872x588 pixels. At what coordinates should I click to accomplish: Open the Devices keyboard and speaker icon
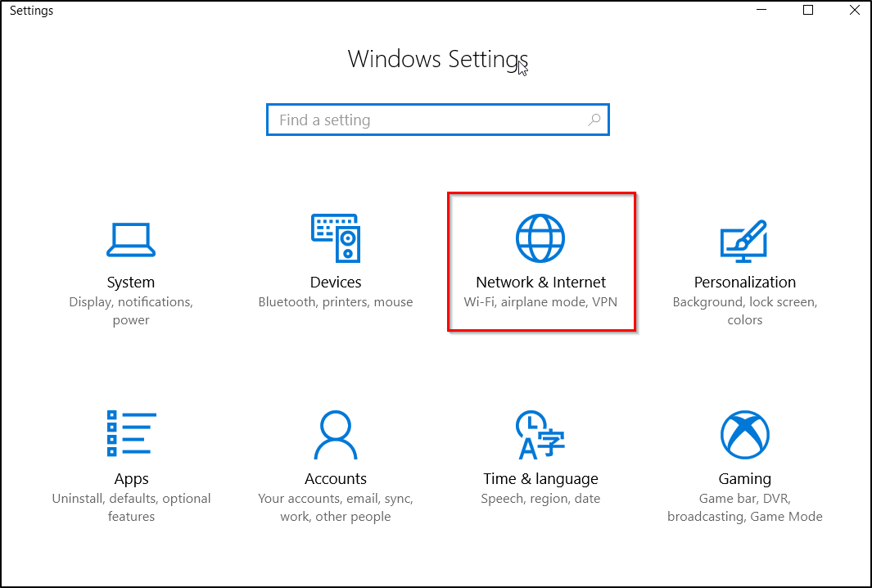[x=336, y=238]
